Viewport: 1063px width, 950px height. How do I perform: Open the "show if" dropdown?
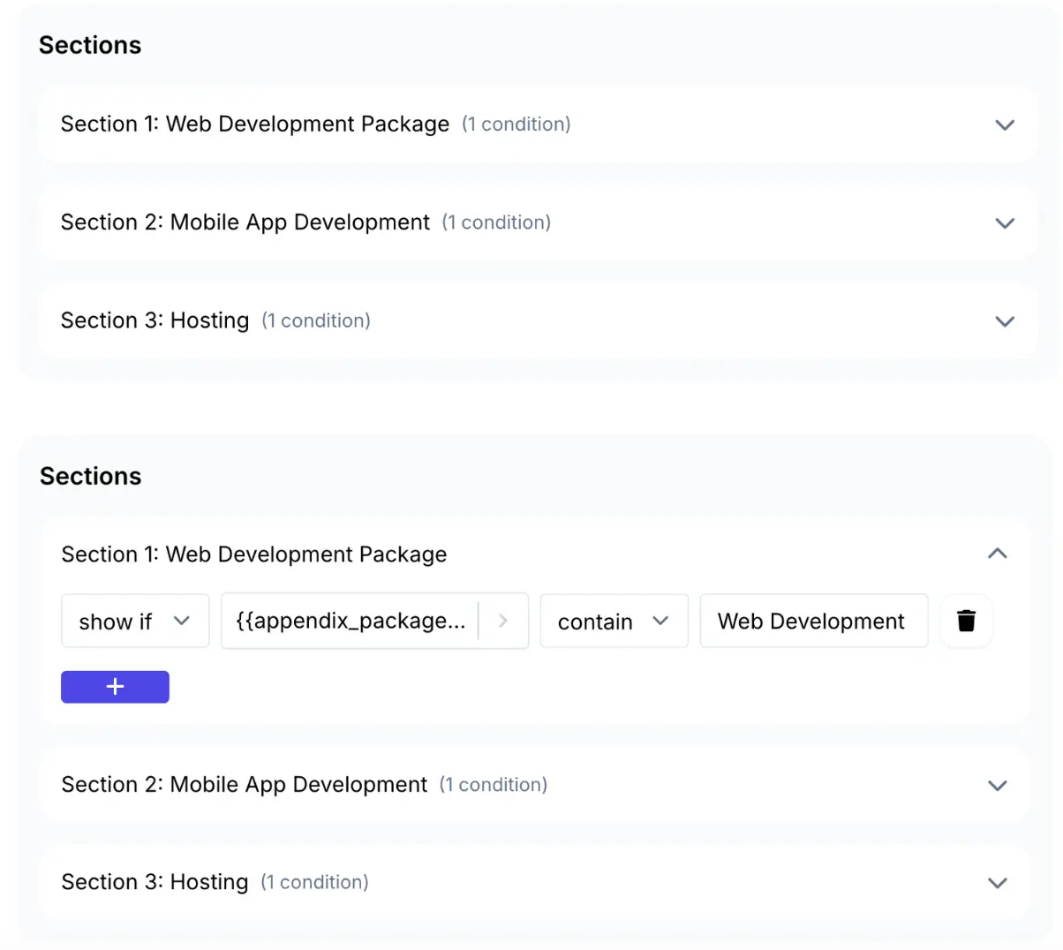(134, 621)
